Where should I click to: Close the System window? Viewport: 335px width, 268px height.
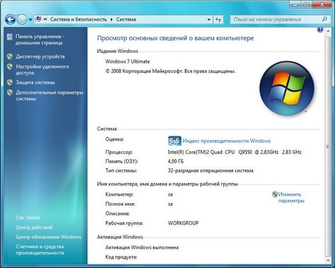pos(322,5)
